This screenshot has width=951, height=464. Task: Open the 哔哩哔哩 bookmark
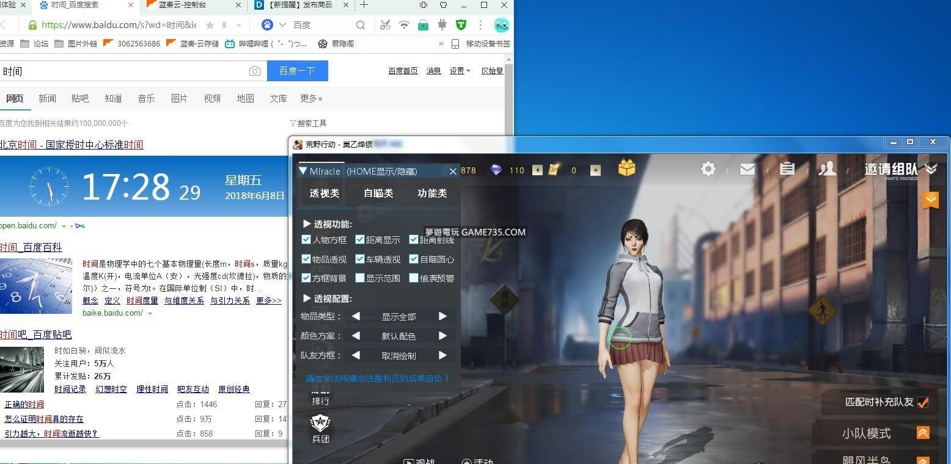pyautogui.click(x=266, y=44)
